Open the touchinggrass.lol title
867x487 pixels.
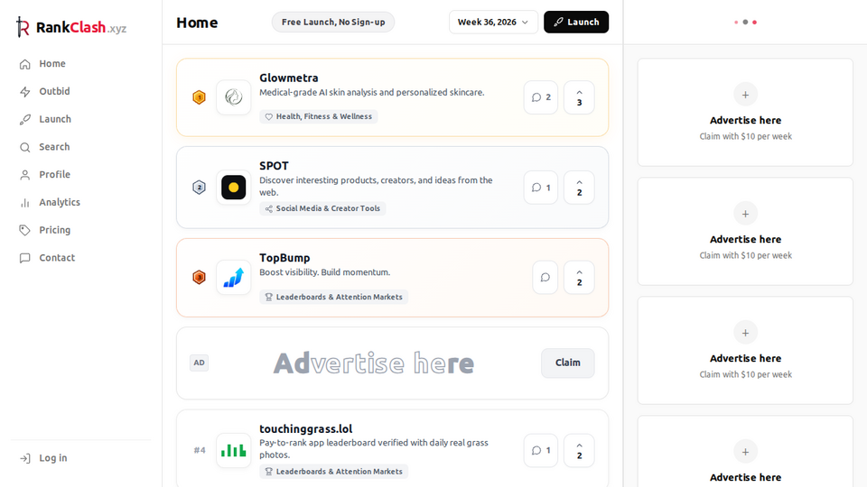[x=306, y=429]
